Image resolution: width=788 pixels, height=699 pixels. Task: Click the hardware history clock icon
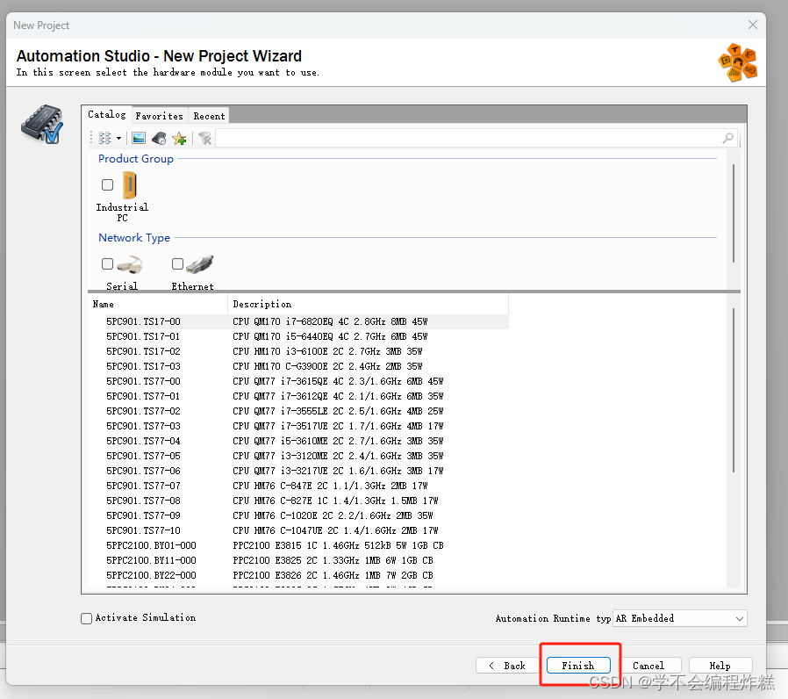159,138
